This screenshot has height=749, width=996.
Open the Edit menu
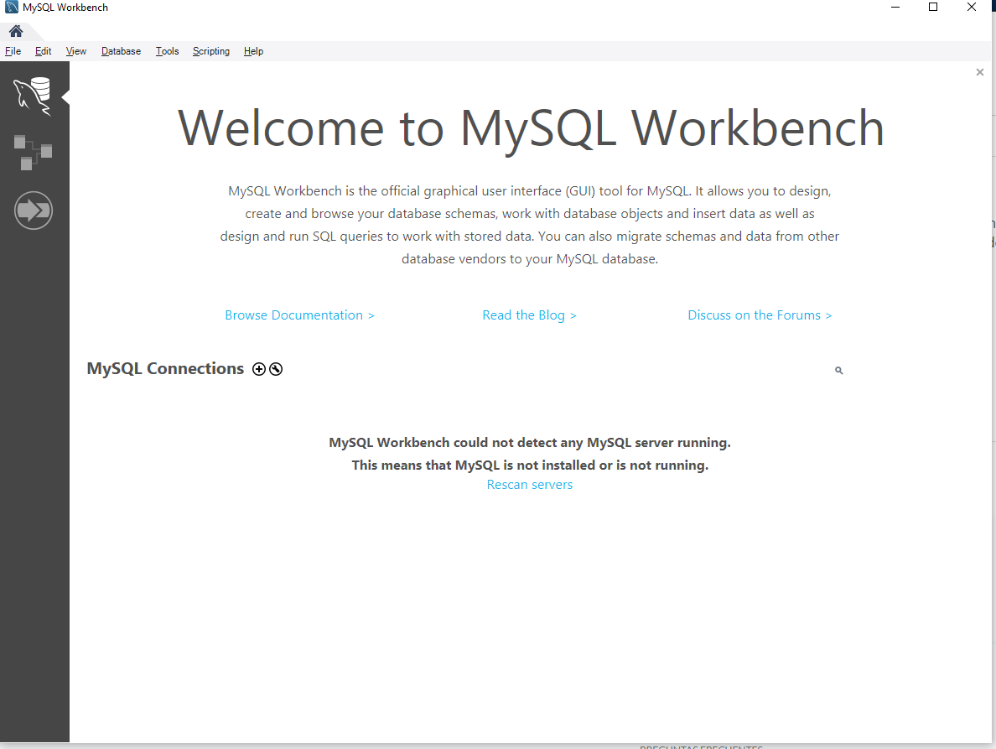[44, 51]
